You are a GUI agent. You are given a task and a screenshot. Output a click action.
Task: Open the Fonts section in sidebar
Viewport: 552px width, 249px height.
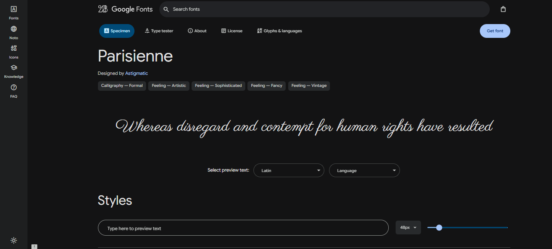pos(14,12)
